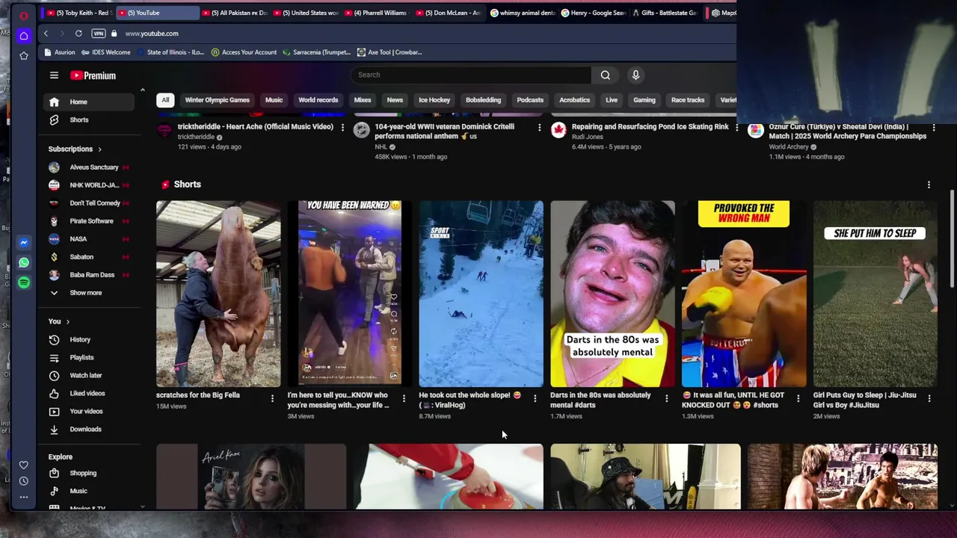Screen dimensions: 957x538
Task: Open options for trickthedriddle Heart Ache video
Action: [x=342, y=128]
